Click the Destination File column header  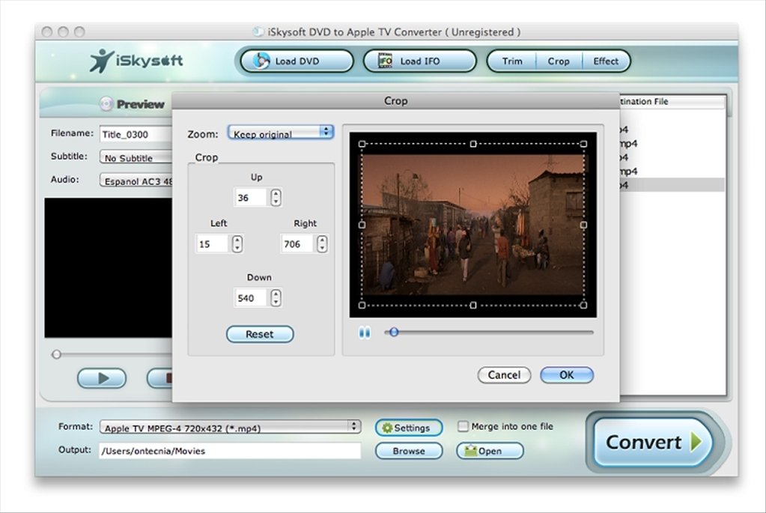(x=672, y=102)
